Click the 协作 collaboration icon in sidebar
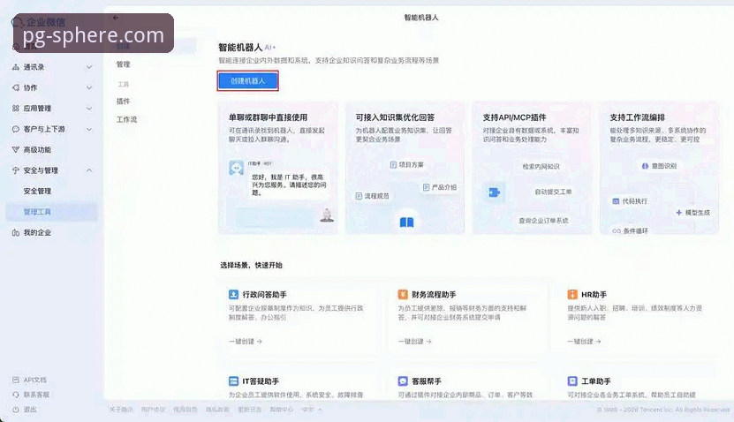This screenshot has width=734, height=422. 15,87
